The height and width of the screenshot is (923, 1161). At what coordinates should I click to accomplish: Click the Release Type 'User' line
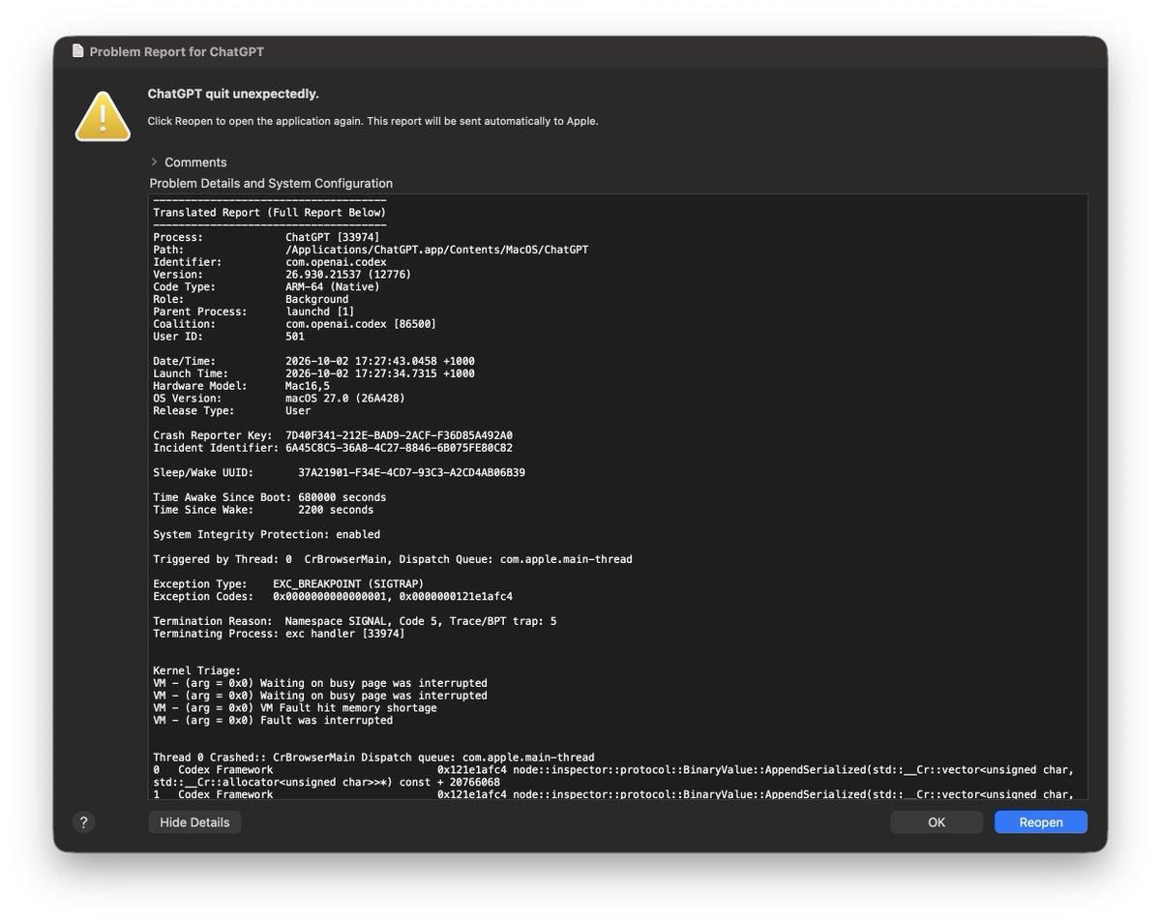[231, 411]
